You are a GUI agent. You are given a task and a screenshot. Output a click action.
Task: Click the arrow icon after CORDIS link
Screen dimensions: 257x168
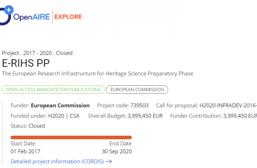coord(108,161)
